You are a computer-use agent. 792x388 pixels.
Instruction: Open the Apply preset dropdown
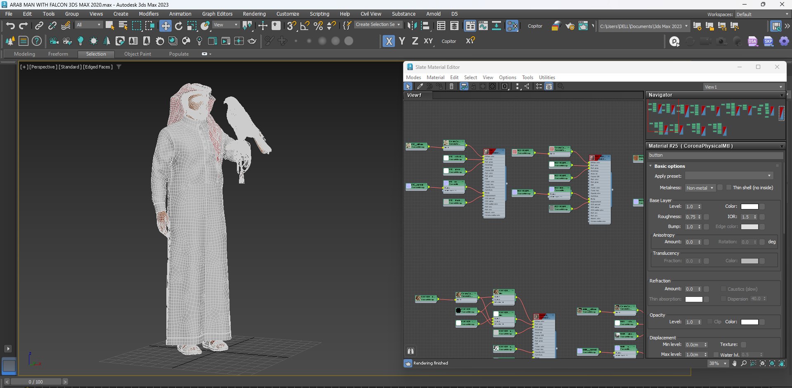(x=729, y=176)
